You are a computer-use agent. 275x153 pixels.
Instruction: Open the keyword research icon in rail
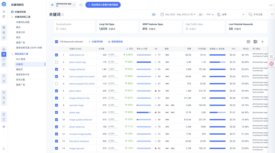[4, 54]
